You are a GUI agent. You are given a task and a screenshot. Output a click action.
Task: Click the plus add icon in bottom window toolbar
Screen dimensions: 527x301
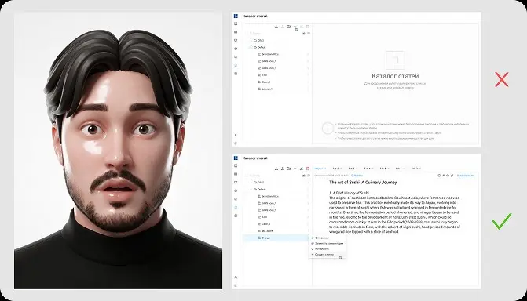(295, 169)
